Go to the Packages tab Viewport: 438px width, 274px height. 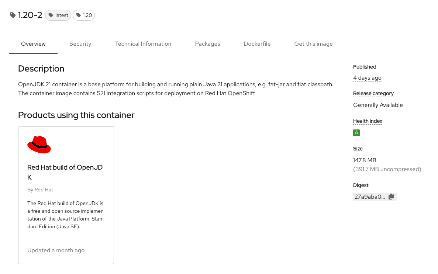207,44
